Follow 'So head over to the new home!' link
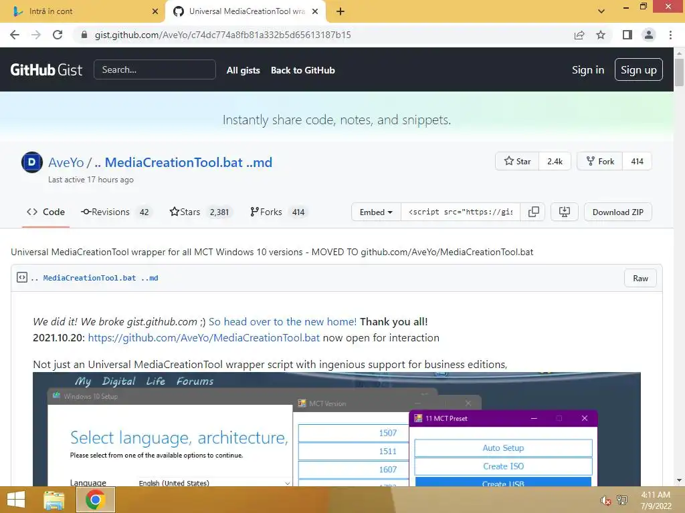The height and width of the screenshot is (513, 685). coord(283,321)
